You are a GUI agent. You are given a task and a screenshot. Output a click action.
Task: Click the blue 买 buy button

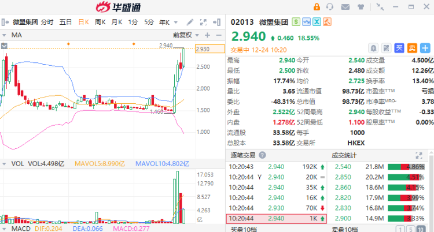399,48
